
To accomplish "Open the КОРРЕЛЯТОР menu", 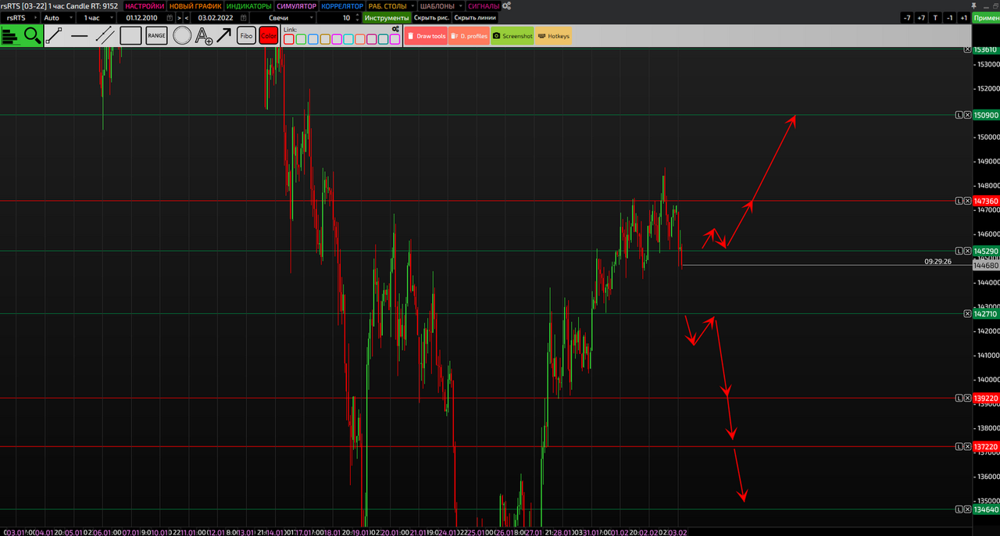I will click(x=342, y=5).
